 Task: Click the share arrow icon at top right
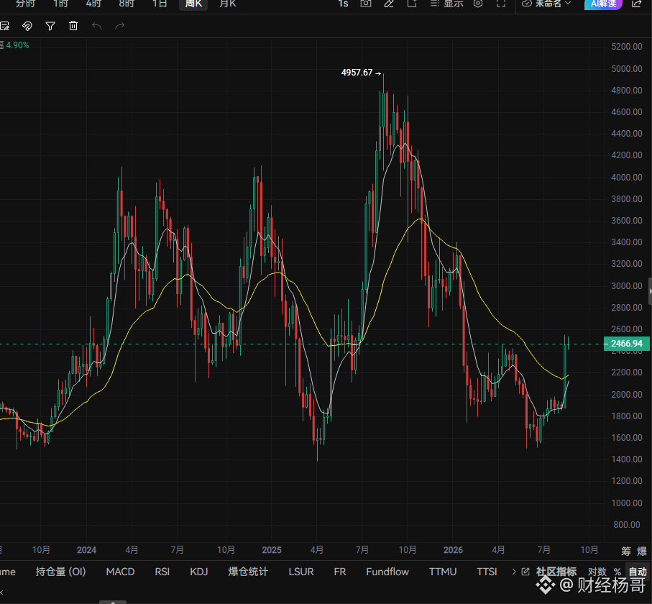pos(637,4)
